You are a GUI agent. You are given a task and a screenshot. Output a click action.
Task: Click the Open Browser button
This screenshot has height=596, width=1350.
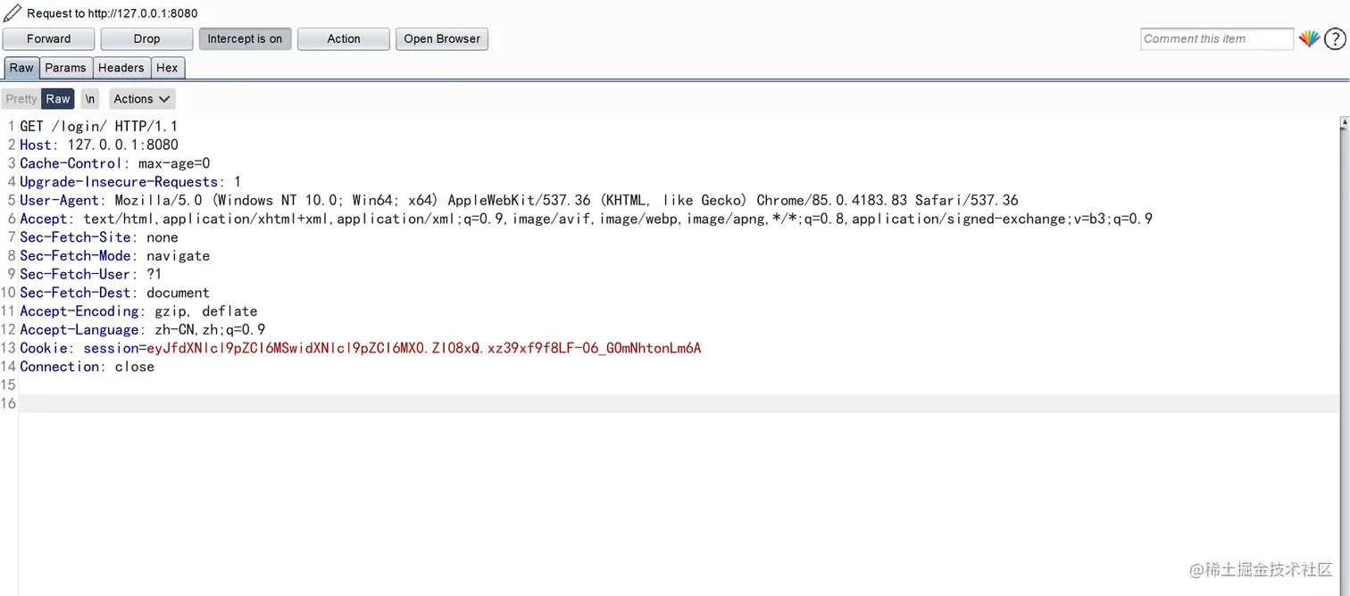pyautogui.click(x=442, y=39)
